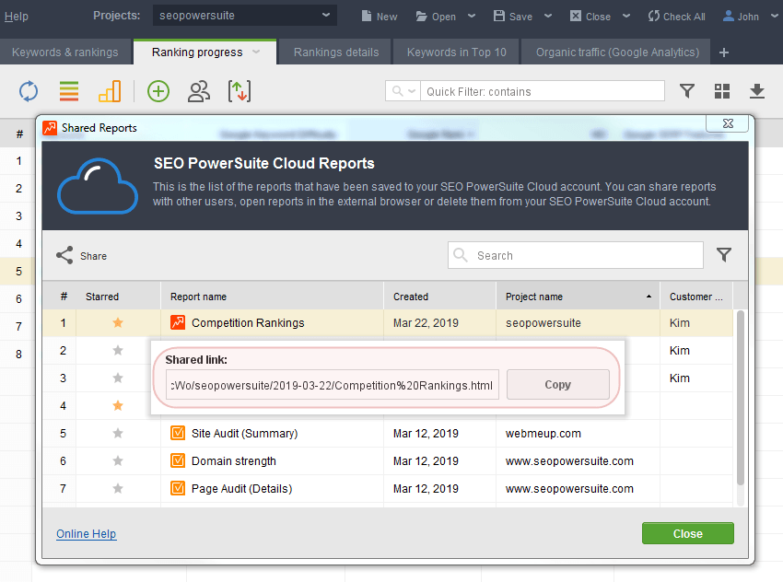The width and height of the screenshot is (783, 582).
Task: Sort by the Starred column header
Action: pos(118,297)
